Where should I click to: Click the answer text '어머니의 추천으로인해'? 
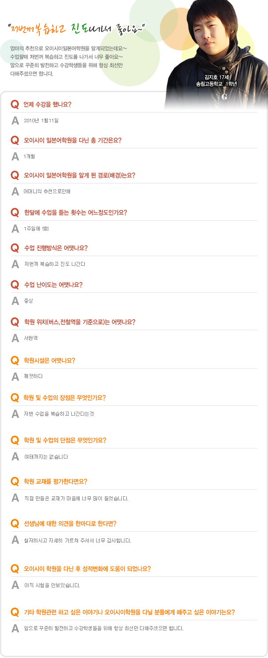click(47, 192)
